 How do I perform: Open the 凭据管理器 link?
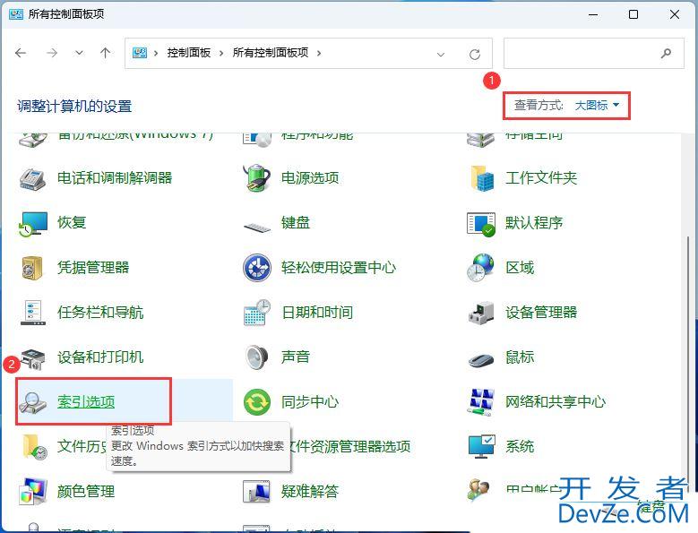93,268
